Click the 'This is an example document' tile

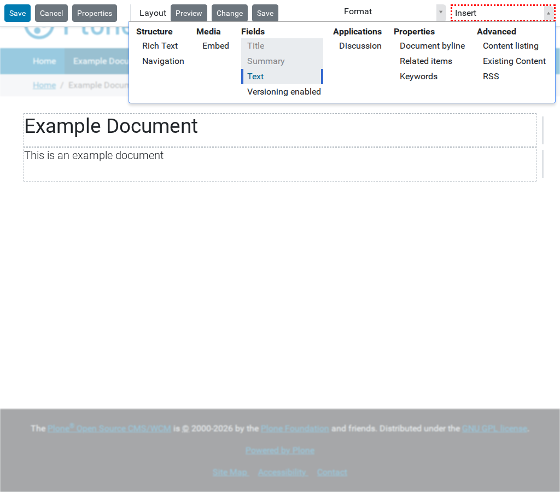[x=280, y=164]
